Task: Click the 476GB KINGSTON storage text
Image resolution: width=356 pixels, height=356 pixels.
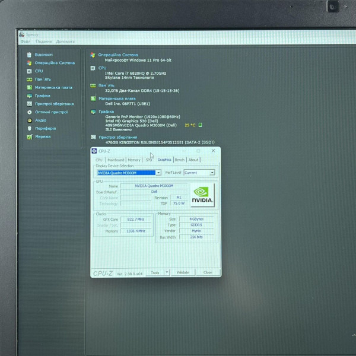Action: (160, 142)
